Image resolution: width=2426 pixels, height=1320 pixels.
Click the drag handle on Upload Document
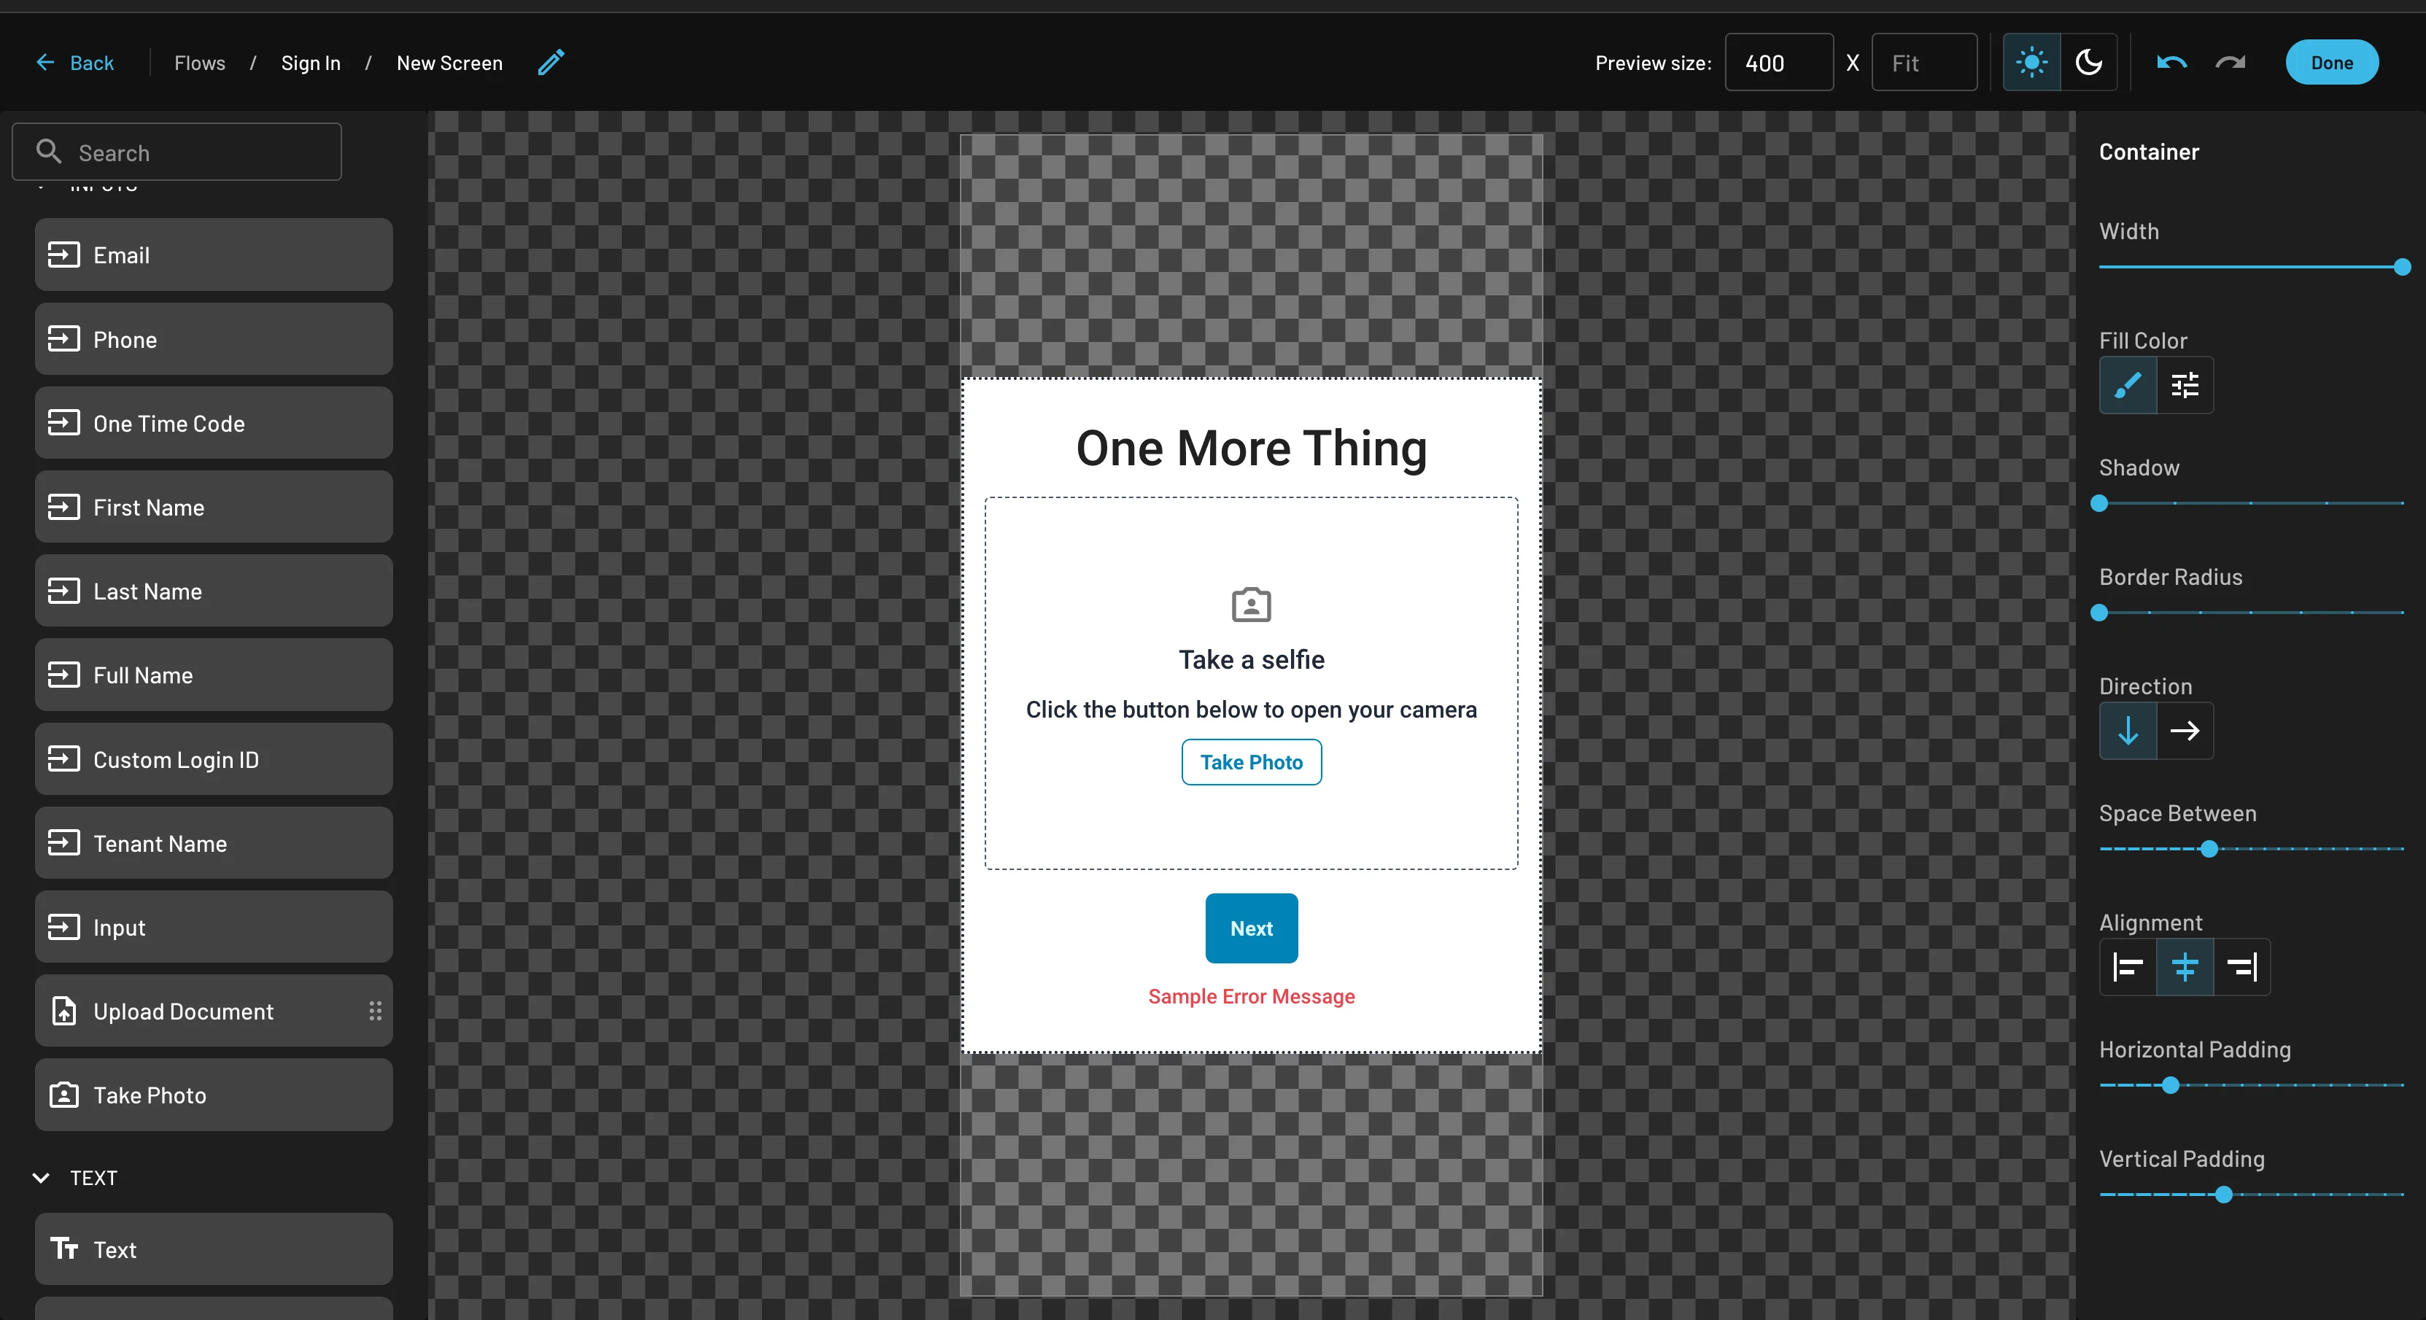click(x=375, y=1012)
